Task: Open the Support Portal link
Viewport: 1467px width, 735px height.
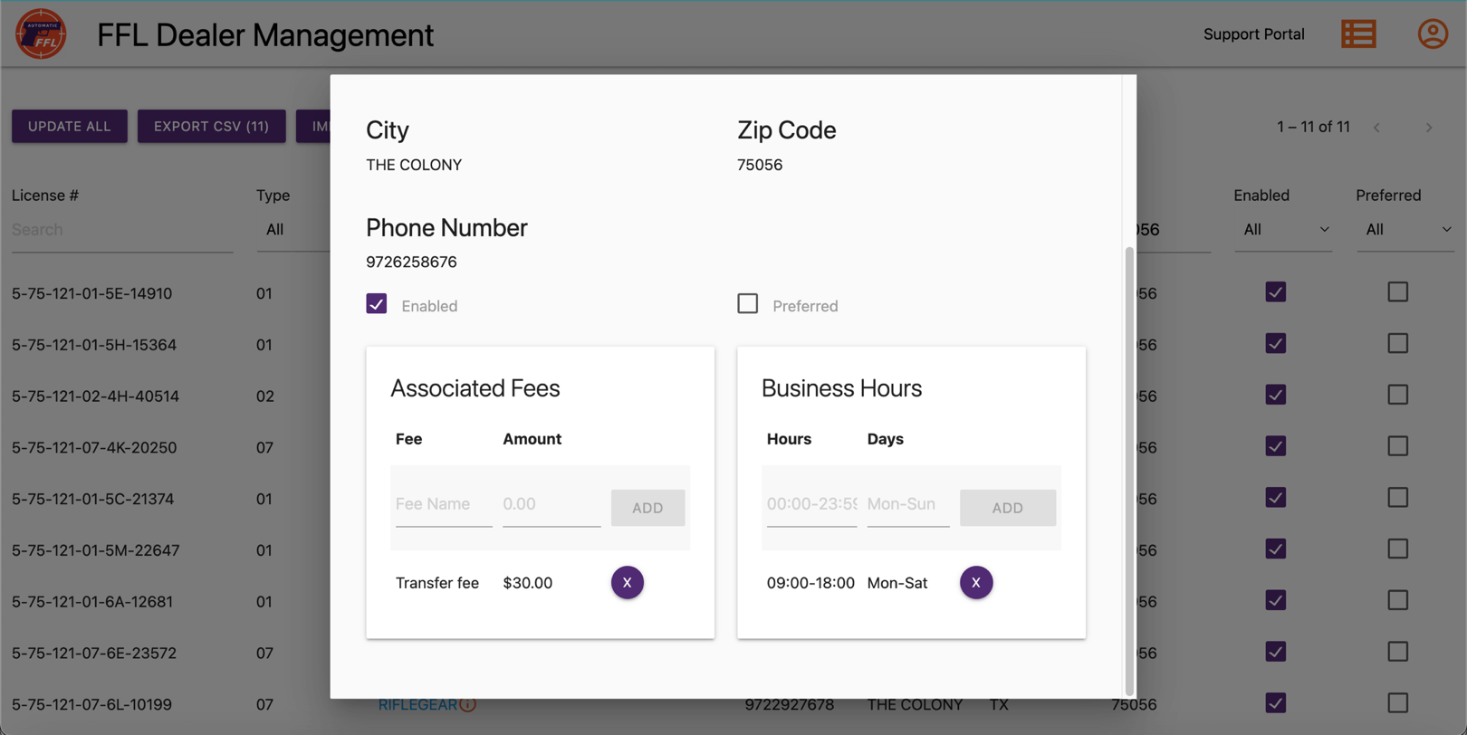Action: pyautogui.click(x=1253, y=34)
